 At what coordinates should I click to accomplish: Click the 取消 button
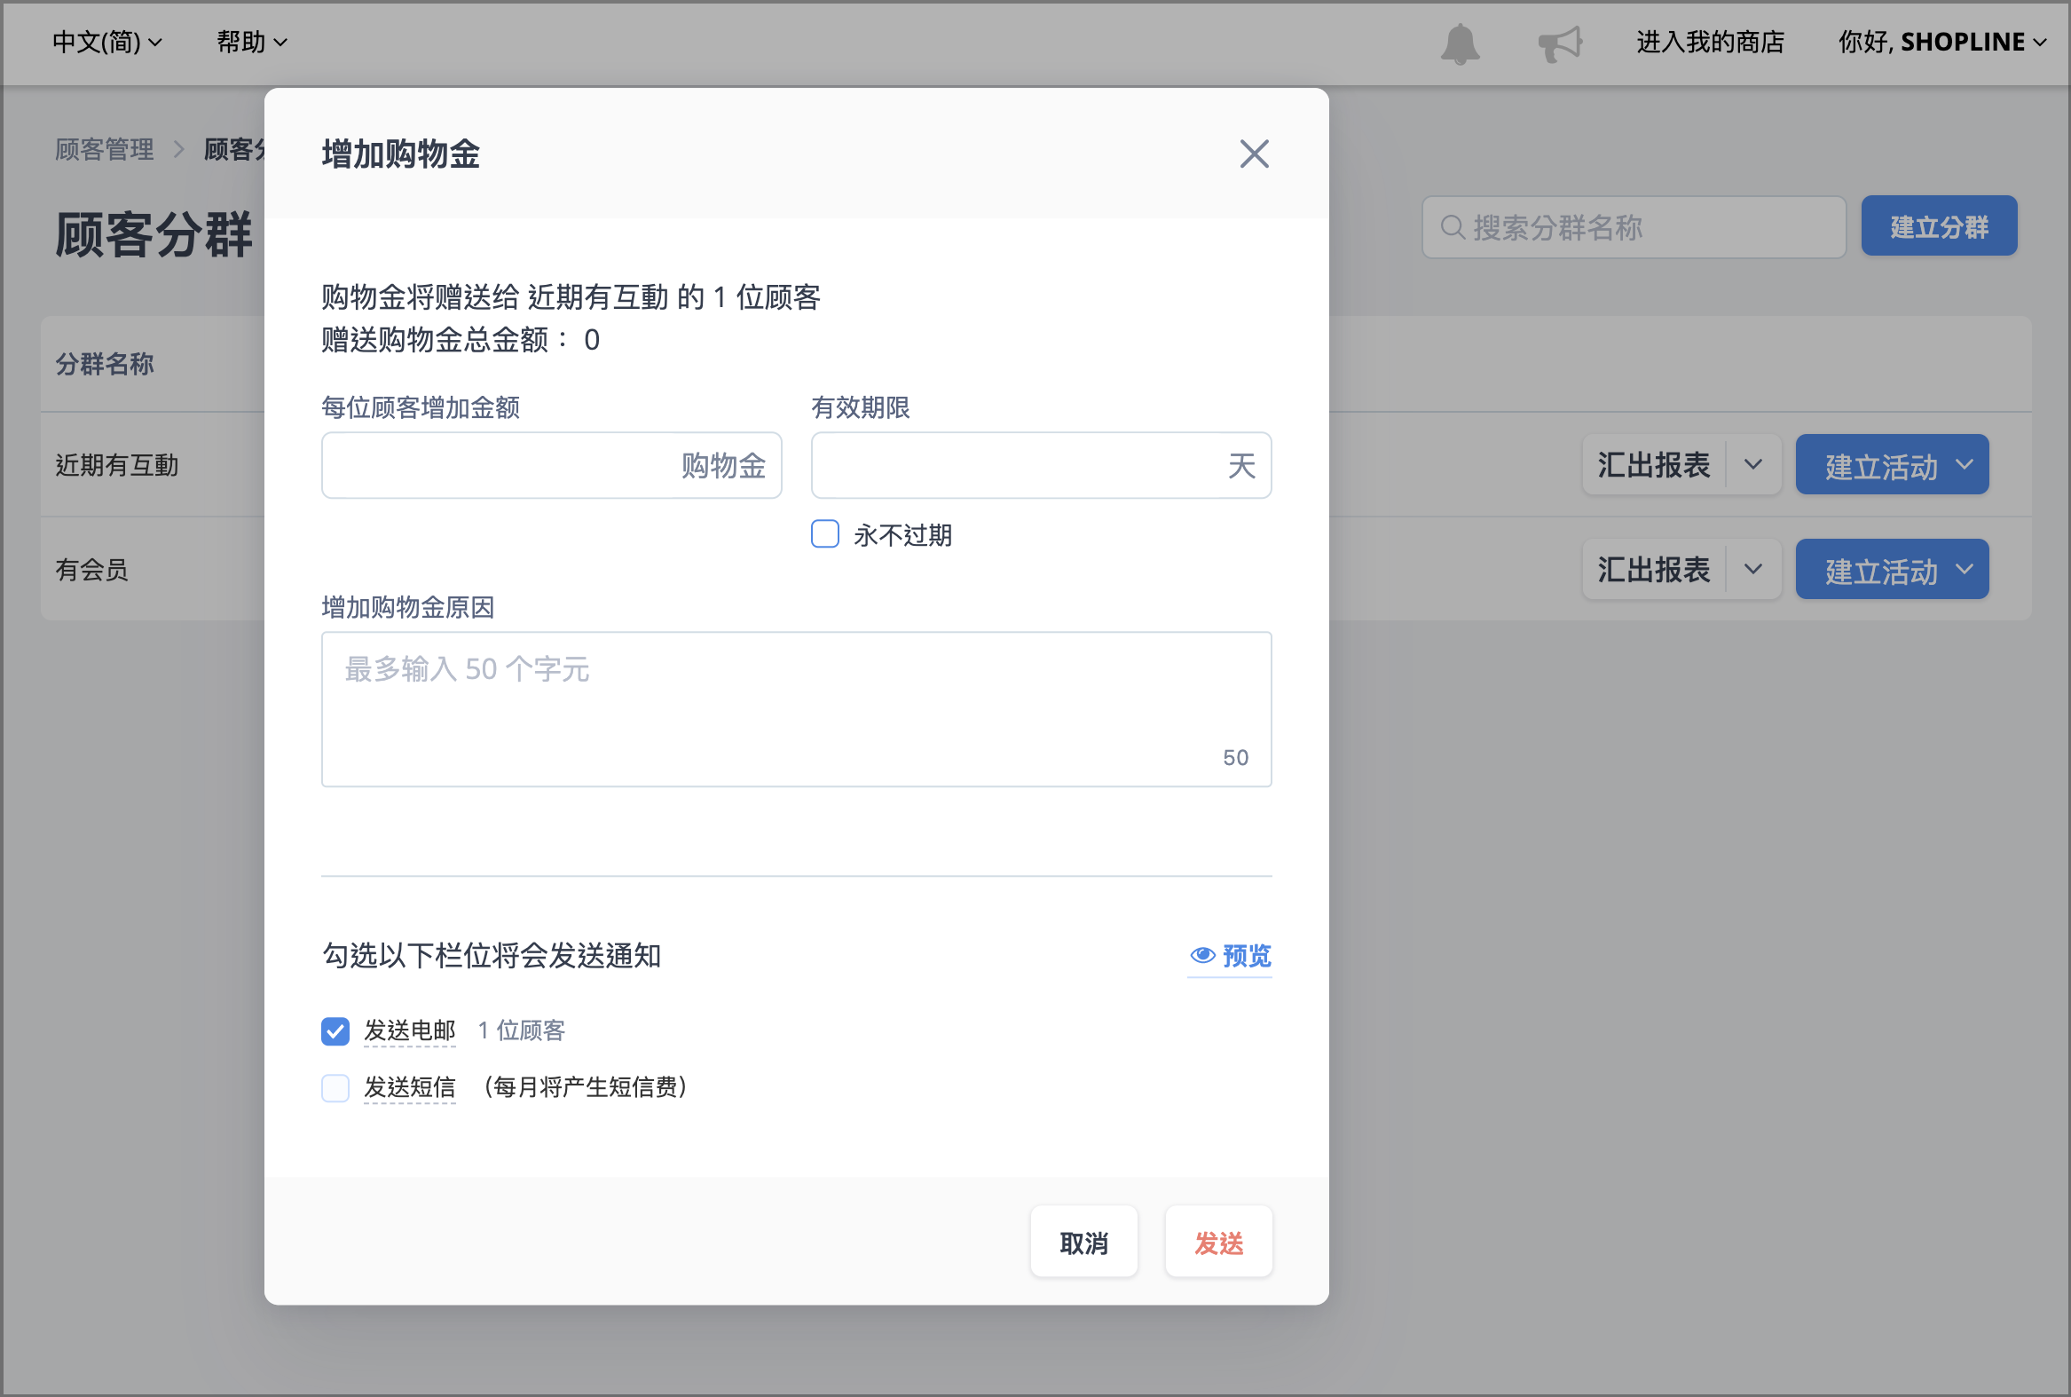[1084, 1242]
